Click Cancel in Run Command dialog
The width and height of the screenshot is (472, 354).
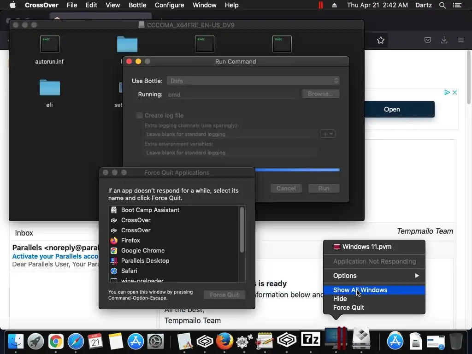click(x=286, y=189)
